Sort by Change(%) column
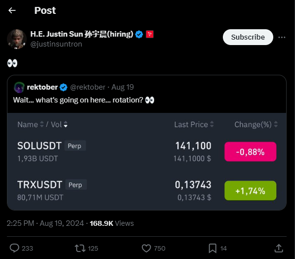This screenshot has height=259, width=295. point(256,124)
